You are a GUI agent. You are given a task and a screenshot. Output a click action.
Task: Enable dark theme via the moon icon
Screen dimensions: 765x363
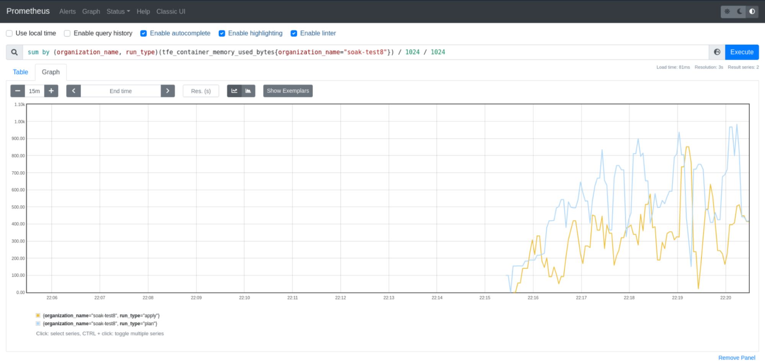[739, 11]
